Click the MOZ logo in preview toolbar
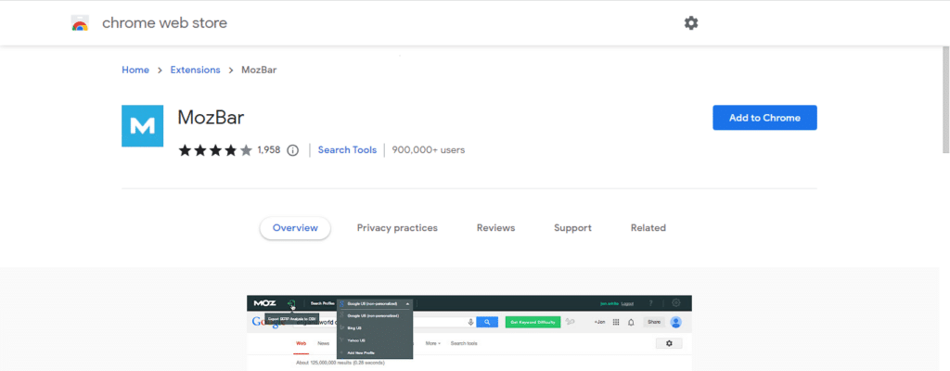 pos(264,303)
